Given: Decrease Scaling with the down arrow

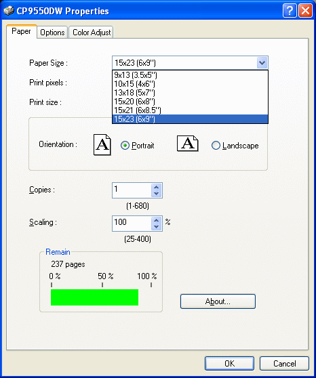Looking at the screenshot, I should pyautogui.click(x=157, y=227).
